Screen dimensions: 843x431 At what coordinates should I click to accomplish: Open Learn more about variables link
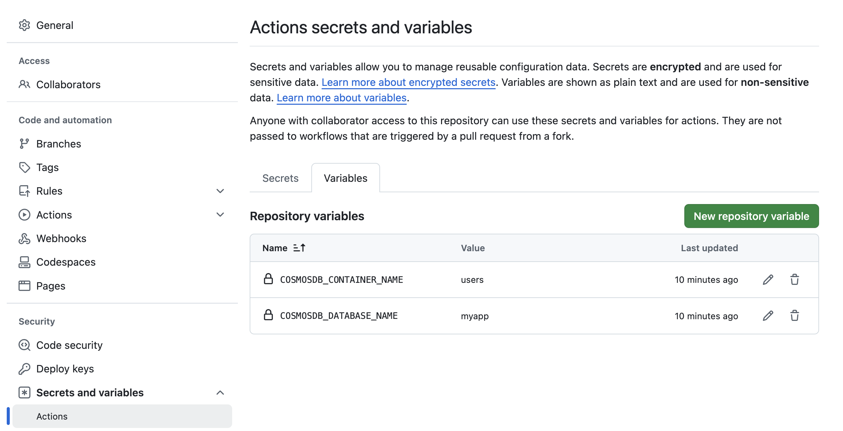coord(341,98)
